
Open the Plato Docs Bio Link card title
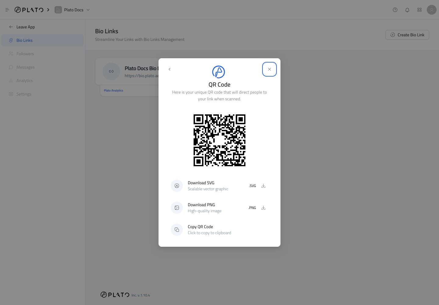[141, 68]
